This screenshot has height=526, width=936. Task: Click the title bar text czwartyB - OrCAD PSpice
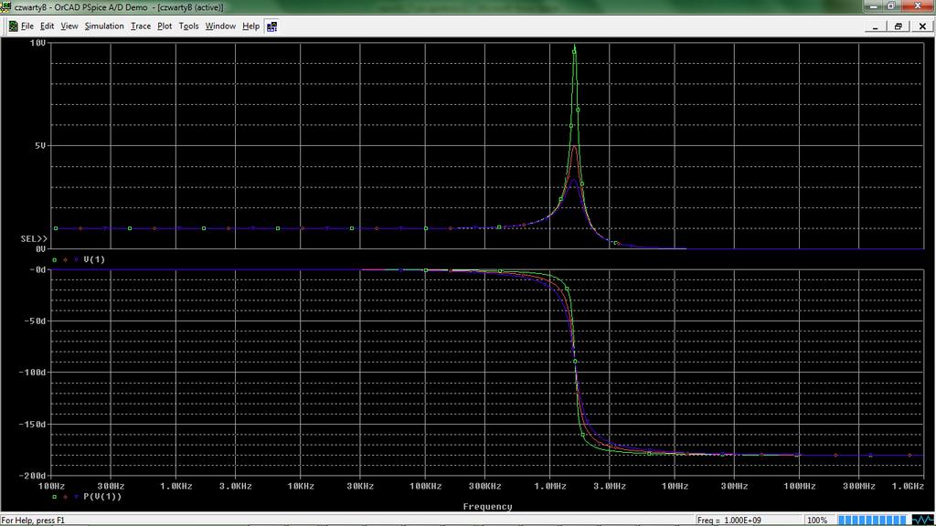click(x=119, y=7)
